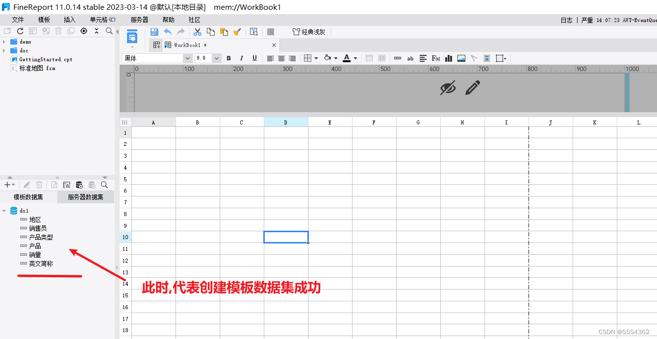Expand the demo folder

coord(4,42)
